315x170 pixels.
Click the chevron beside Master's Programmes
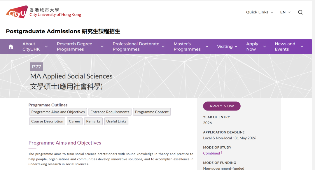(x=207, y=46)
